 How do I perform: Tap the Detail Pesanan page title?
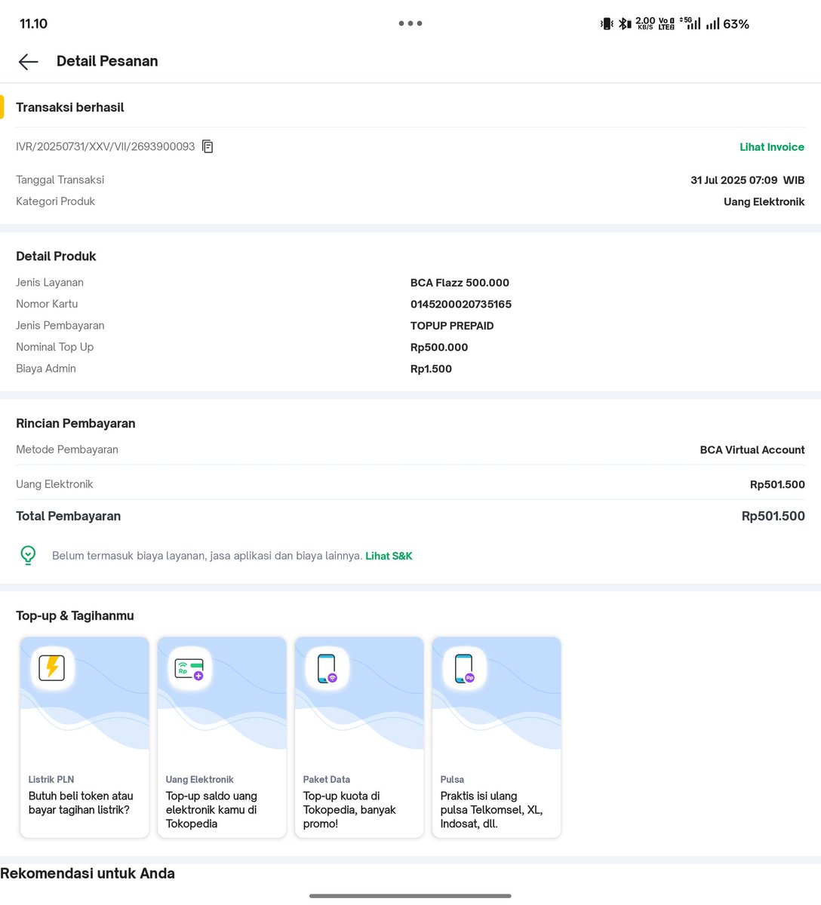(107, 61)
